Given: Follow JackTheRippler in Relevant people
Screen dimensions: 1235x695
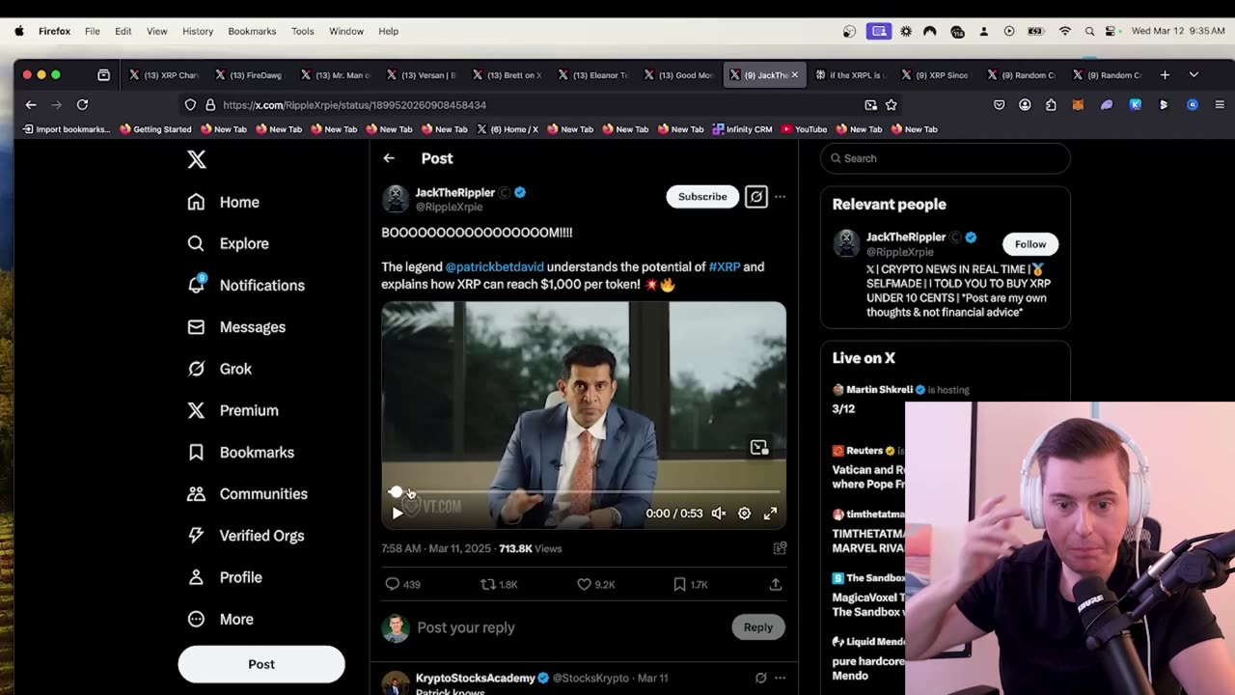Looking at the screenshot, I should [x=1030, y=244].
